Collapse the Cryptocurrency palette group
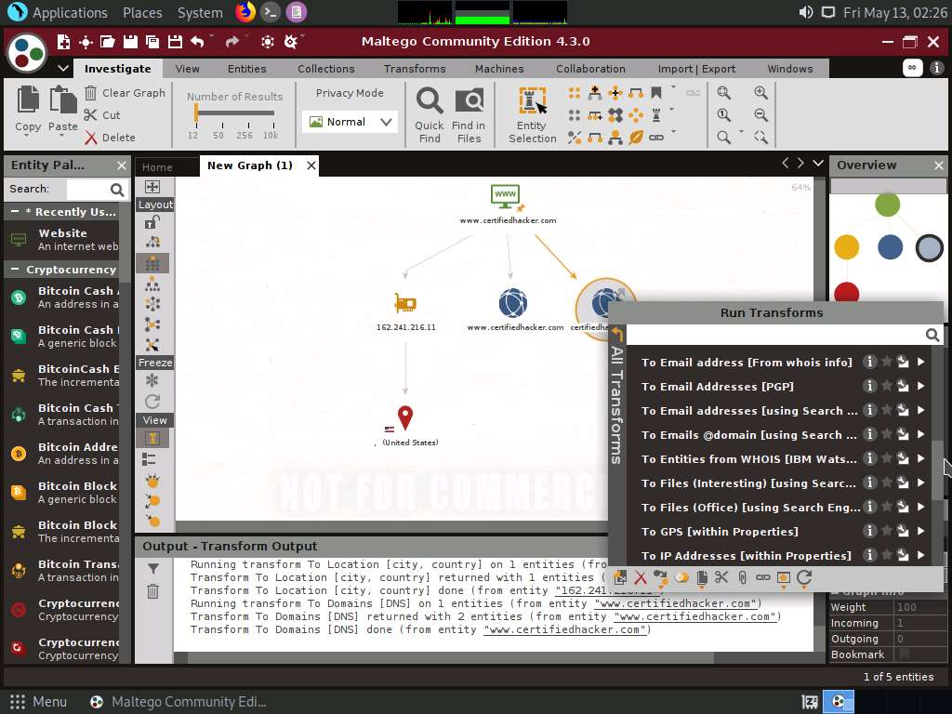This screenshot has height=714, width=952. (15, 269)
